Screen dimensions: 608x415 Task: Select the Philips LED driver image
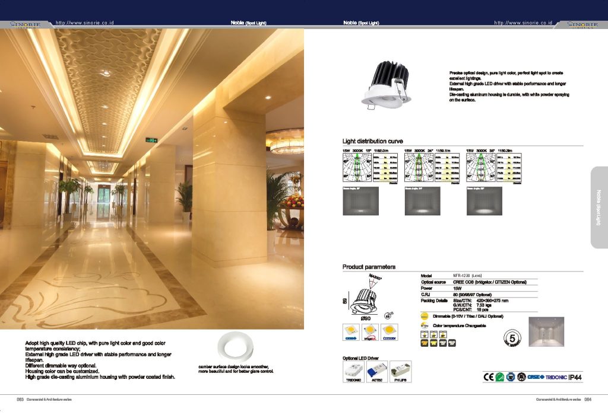tap(403, 371)
